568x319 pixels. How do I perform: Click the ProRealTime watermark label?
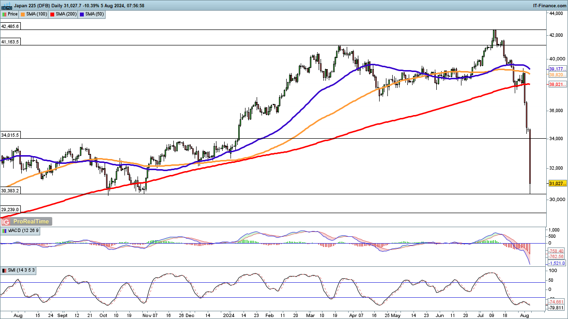[31, 221]
